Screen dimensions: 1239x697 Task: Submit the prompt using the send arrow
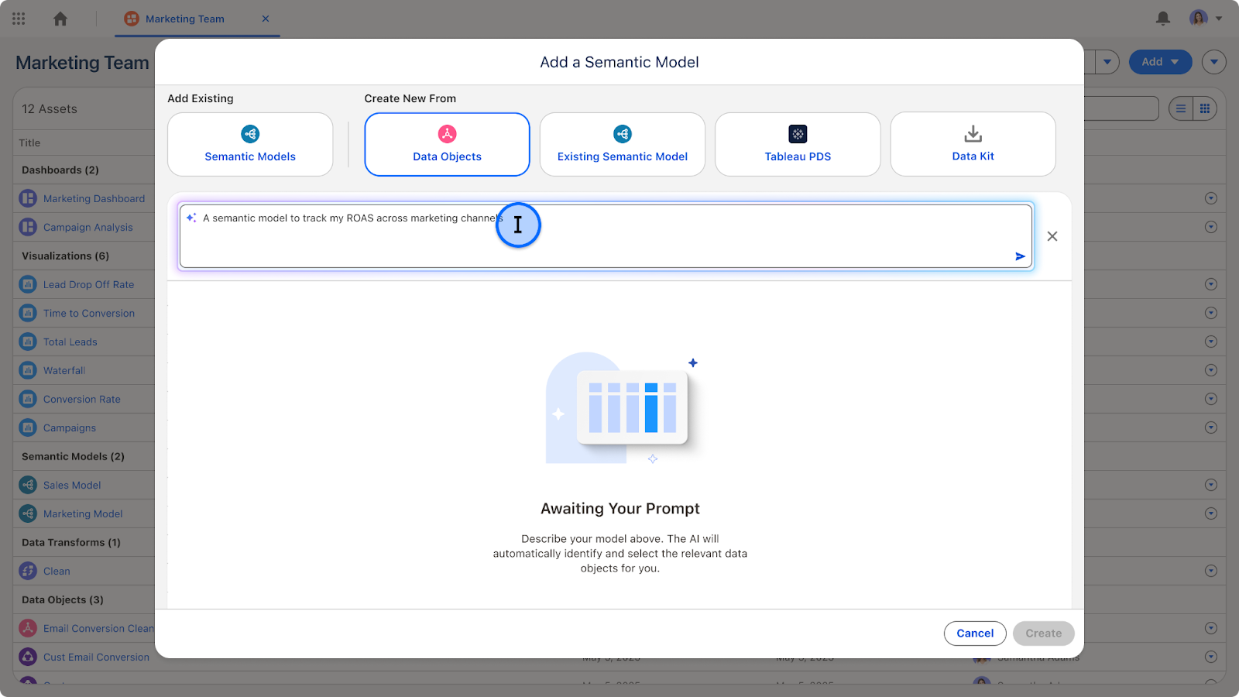click(1021, 256)
